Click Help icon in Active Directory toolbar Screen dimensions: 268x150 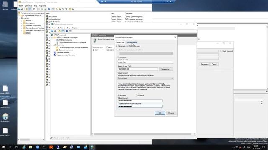49,9
